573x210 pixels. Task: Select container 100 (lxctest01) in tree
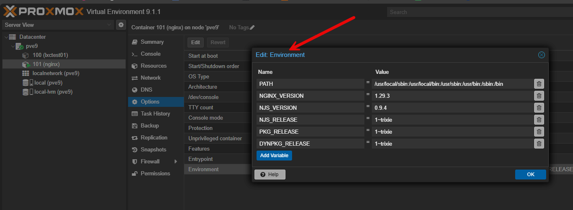pyautogui.click(x=50, y=55)
